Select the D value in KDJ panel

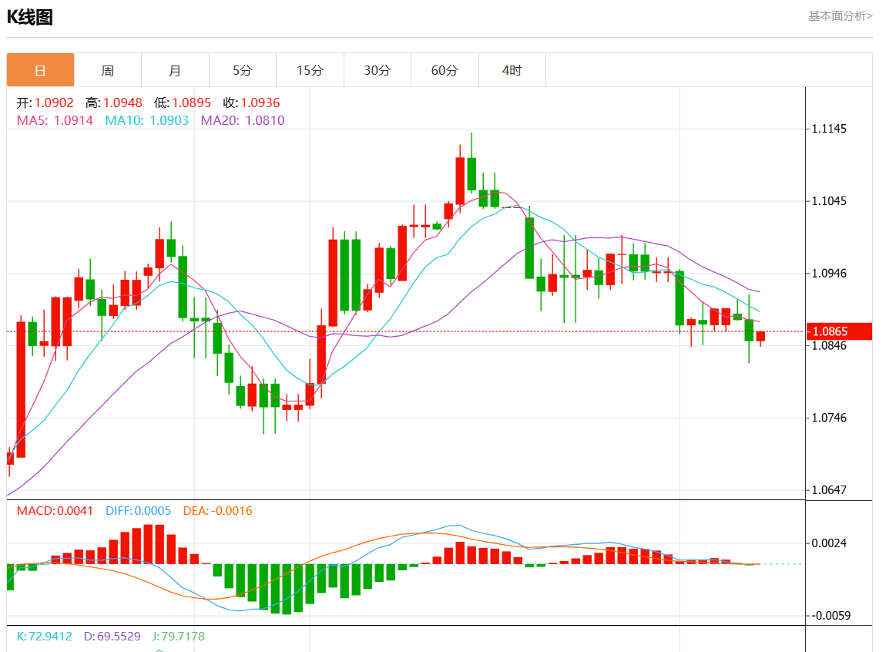112,637
